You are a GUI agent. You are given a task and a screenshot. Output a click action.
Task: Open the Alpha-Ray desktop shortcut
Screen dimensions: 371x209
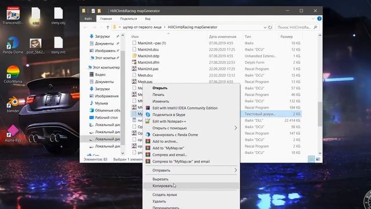coord(13,133)
